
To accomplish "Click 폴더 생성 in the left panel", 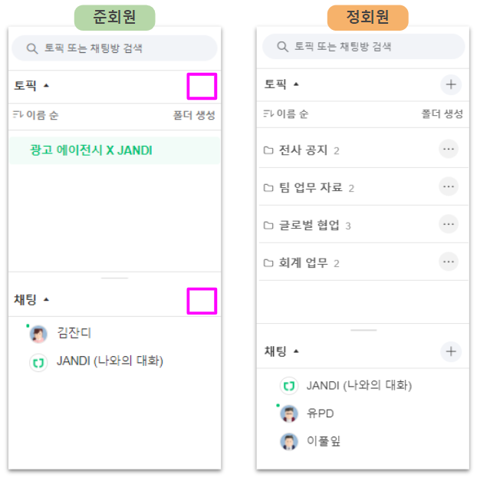I will pos(194,115).
